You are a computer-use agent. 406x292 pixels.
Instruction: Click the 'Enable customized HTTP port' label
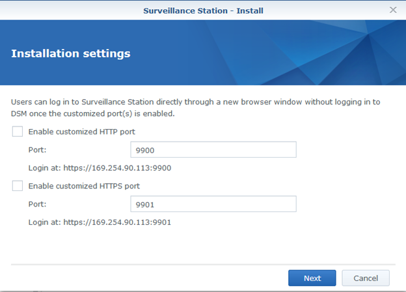(82, 132)
